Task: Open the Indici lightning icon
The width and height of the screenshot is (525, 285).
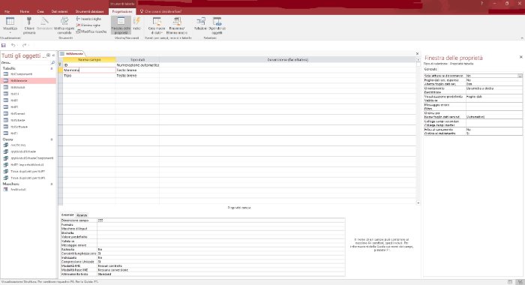Action: pyautogui.click(x=136, y=23)
